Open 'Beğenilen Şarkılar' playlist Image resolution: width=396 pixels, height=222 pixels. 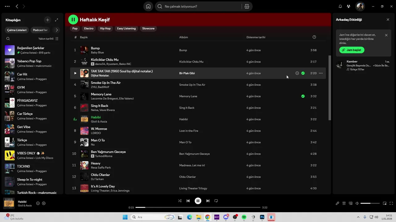point(32,50)
